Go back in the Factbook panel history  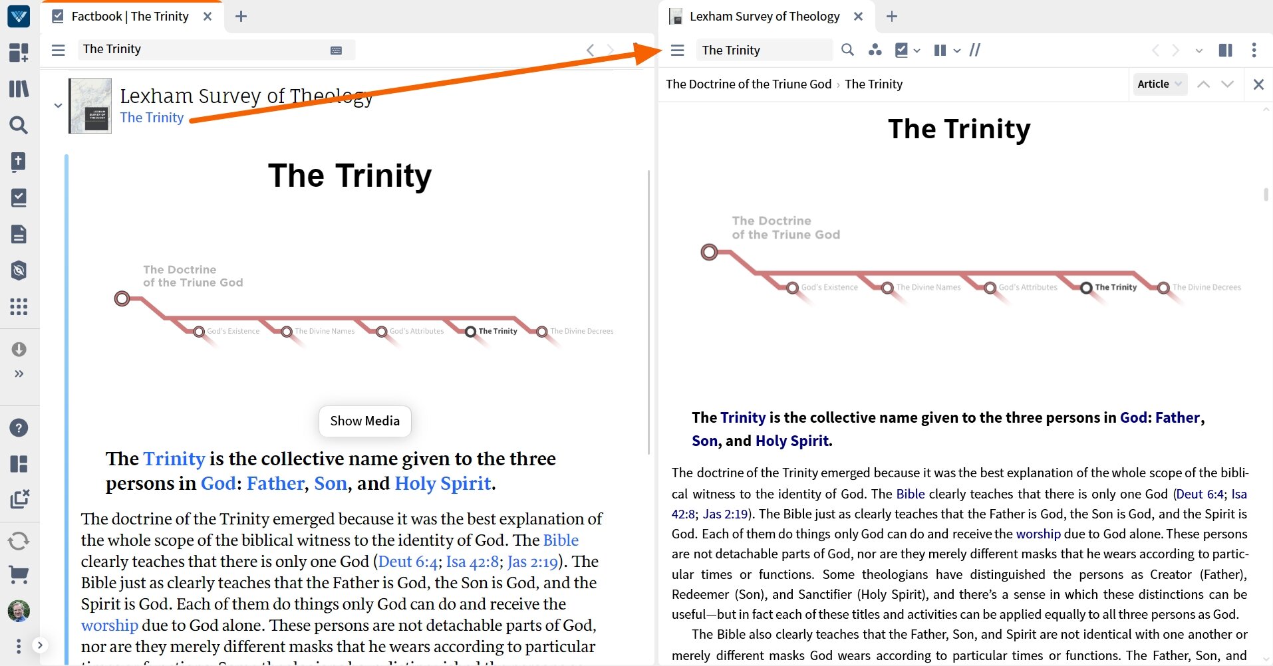(x=590, y=50)
